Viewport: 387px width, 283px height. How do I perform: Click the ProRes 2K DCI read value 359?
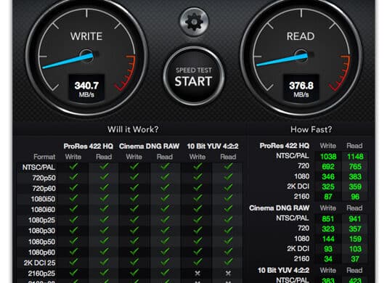(x=355, y=186)
